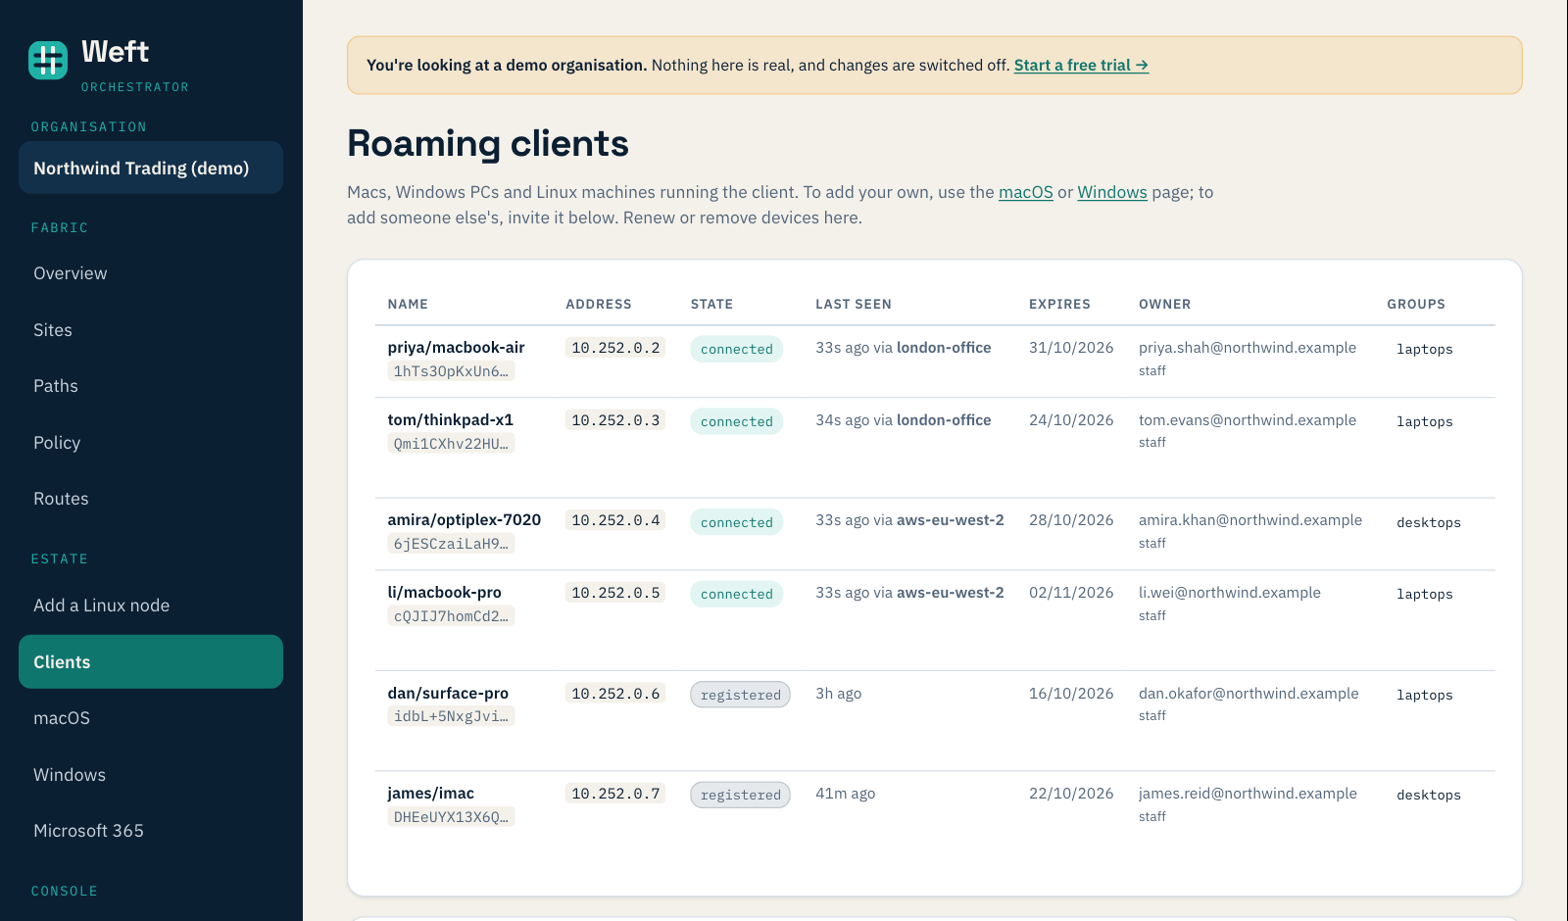Image resolution: width=1568 pixels, height=921 pixels.
Task: Open Add a Linux node
Action: [151, 606]
